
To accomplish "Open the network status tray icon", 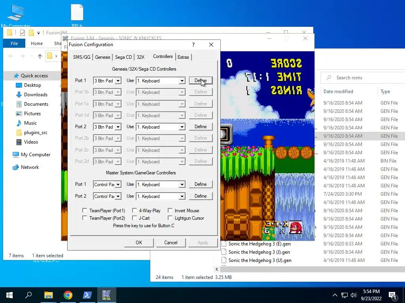I will click(344, 295).
